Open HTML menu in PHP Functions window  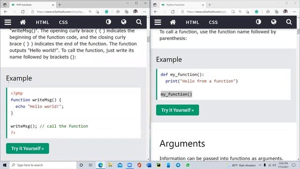click(x=43, y=22)
